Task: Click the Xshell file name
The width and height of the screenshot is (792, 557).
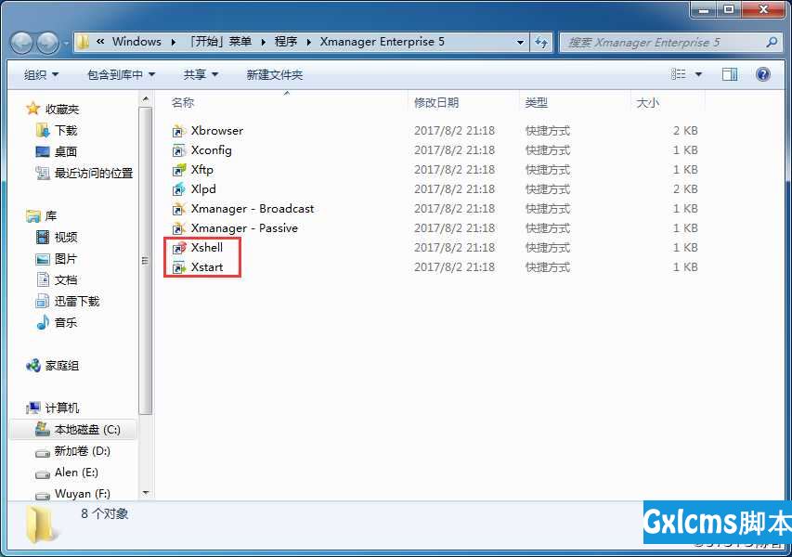Action: 206,248
